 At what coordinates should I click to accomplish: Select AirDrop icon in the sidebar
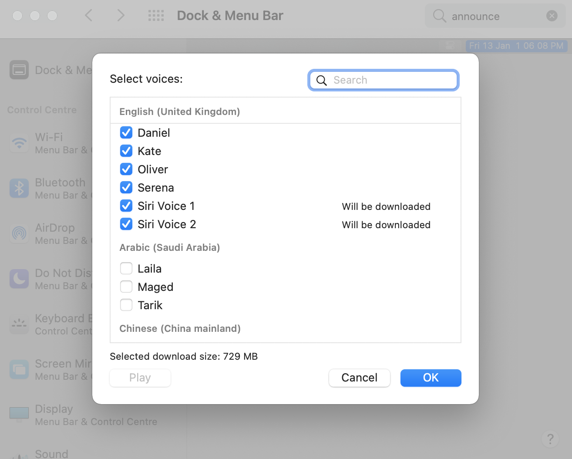click(19, 233)
